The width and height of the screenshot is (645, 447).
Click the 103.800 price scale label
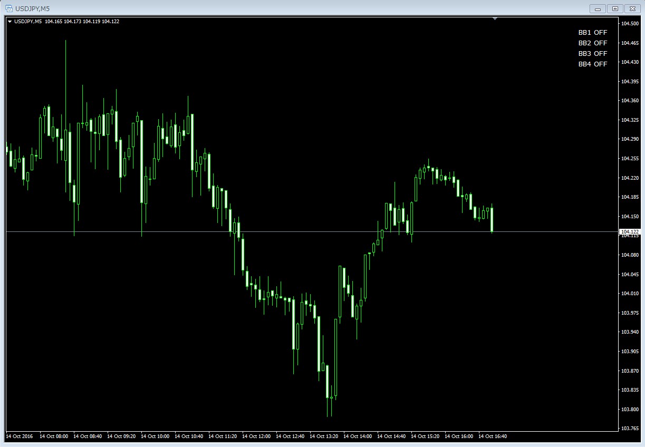(x=630, y=410)
